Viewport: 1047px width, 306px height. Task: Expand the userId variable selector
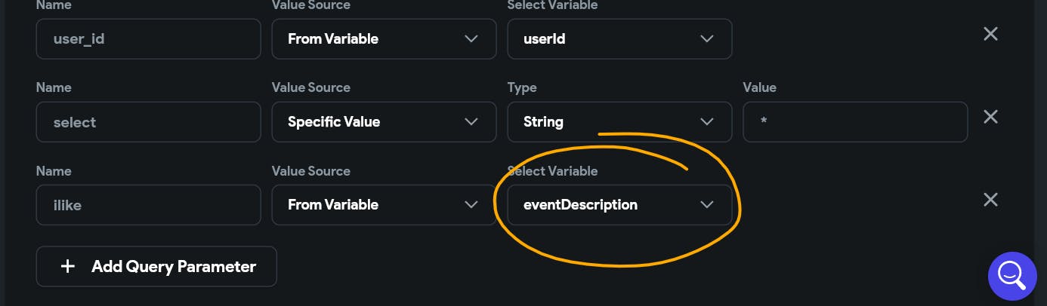coord(619,38)
